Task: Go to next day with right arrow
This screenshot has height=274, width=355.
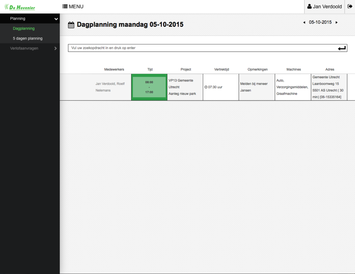Action: 336,23
